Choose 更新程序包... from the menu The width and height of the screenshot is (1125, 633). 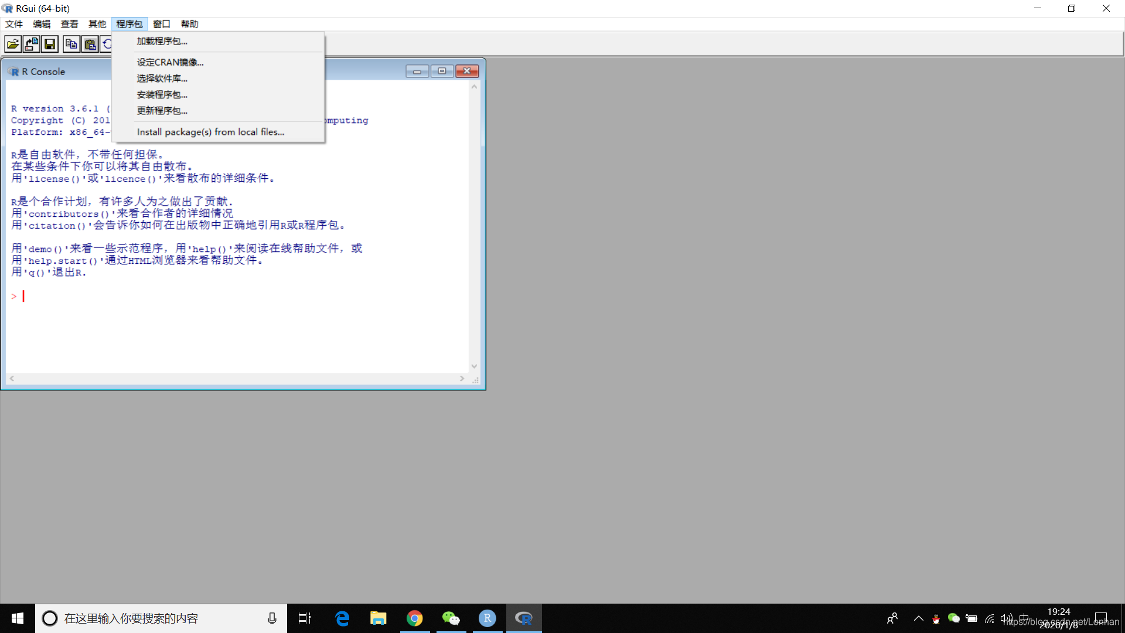pos(162,111)
